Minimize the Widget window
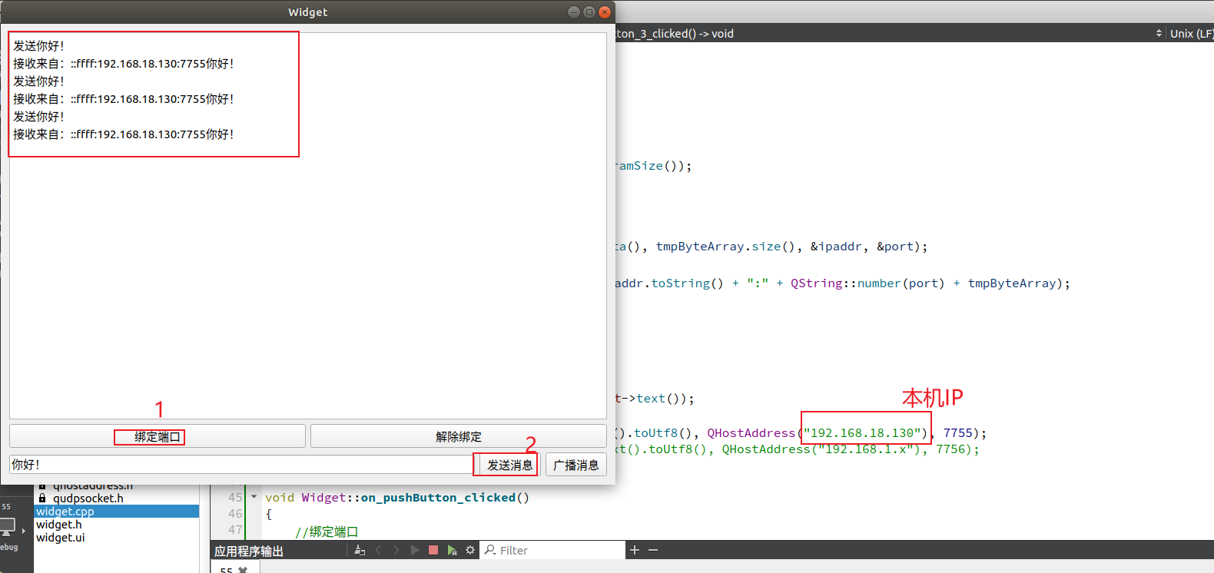This screenshot has height=573, width=1214. (x=574, y=12)
